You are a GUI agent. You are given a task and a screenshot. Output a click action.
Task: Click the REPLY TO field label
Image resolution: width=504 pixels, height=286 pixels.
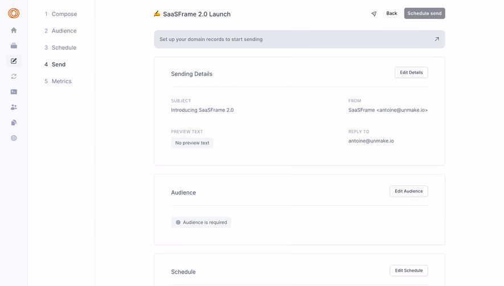click(x=359, y=132)
